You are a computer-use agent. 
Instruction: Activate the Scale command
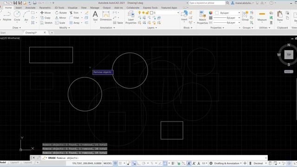60,23
